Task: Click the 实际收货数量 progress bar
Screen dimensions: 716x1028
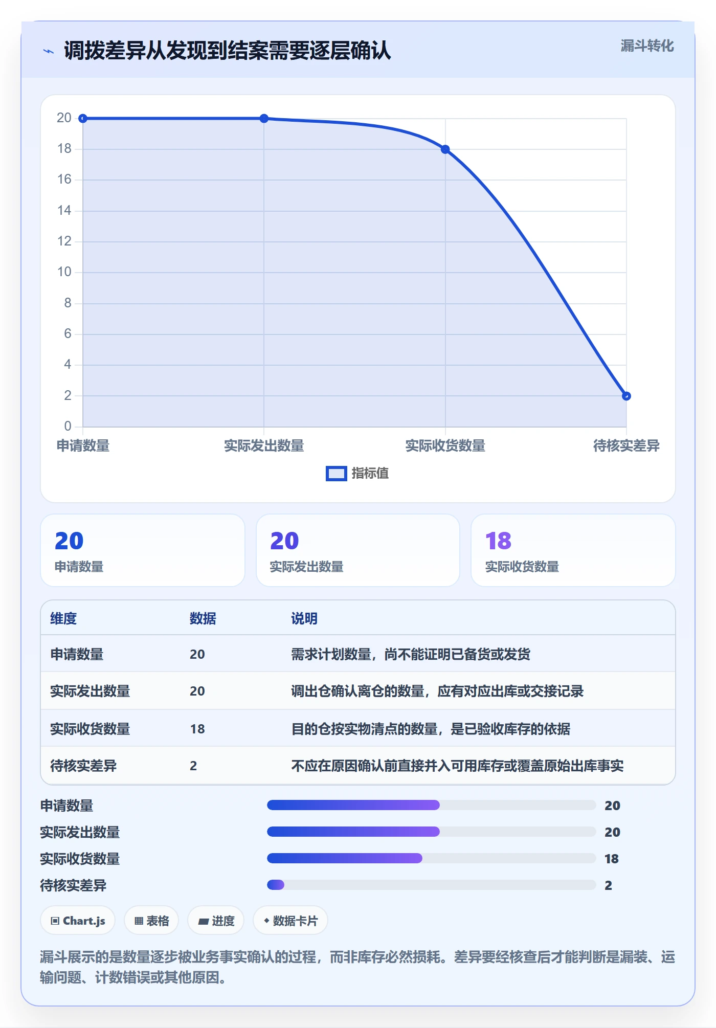Action: pos(431,858)
